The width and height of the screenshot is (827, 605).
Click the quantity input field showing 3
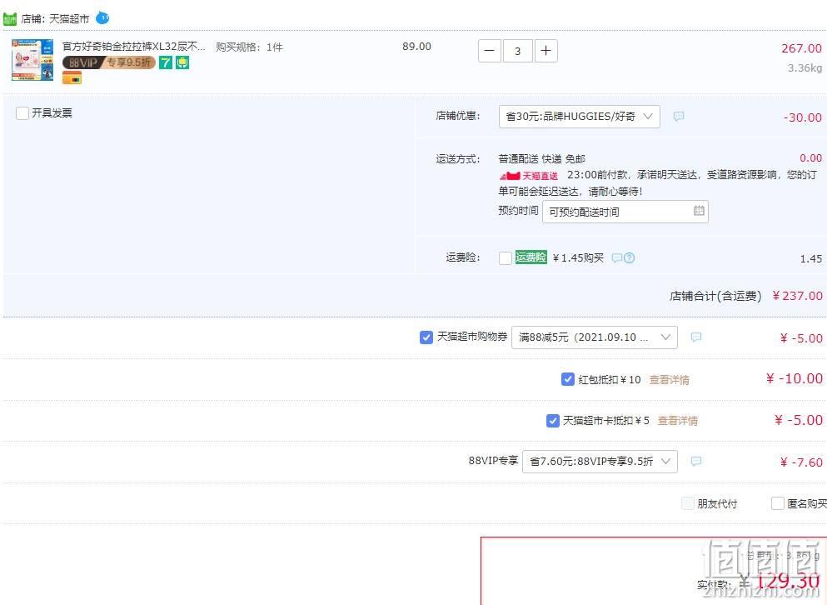[517, 51]
